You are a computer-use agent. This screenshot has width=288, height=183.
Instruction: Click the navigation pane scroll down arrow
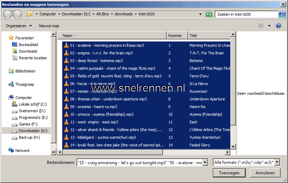tap(53, 152)
